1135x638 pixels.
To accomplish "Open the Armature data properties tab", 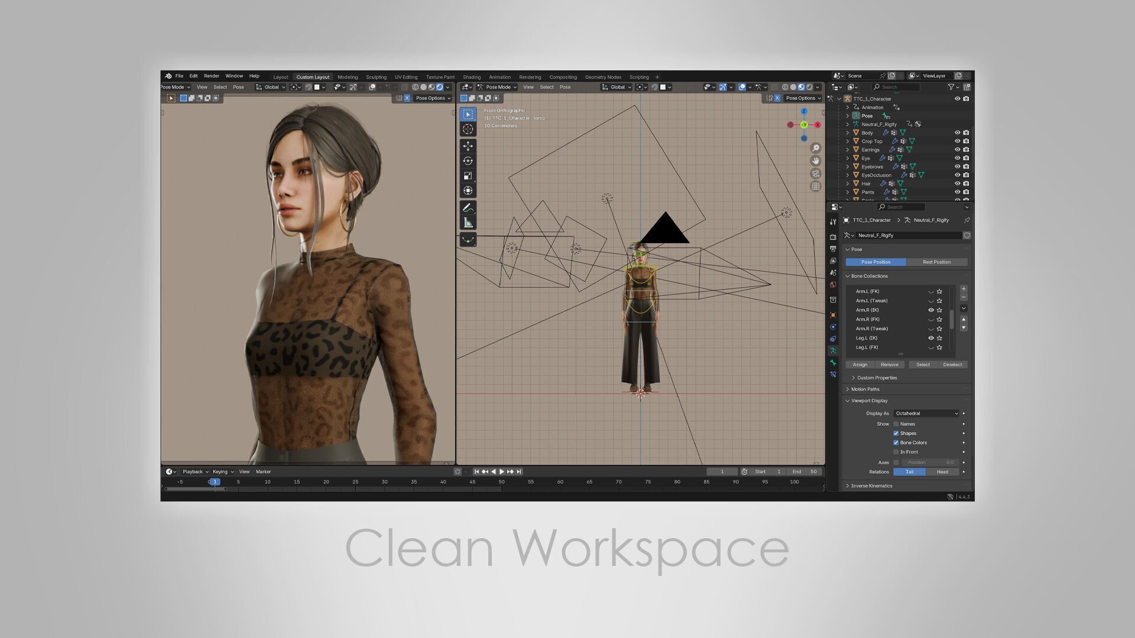I will [833, 351].
